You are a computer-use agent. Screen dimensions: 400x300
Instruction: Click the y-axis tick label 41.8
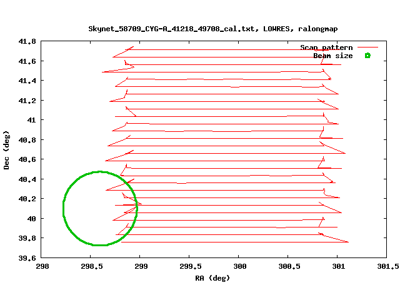[x=27, y=41]
